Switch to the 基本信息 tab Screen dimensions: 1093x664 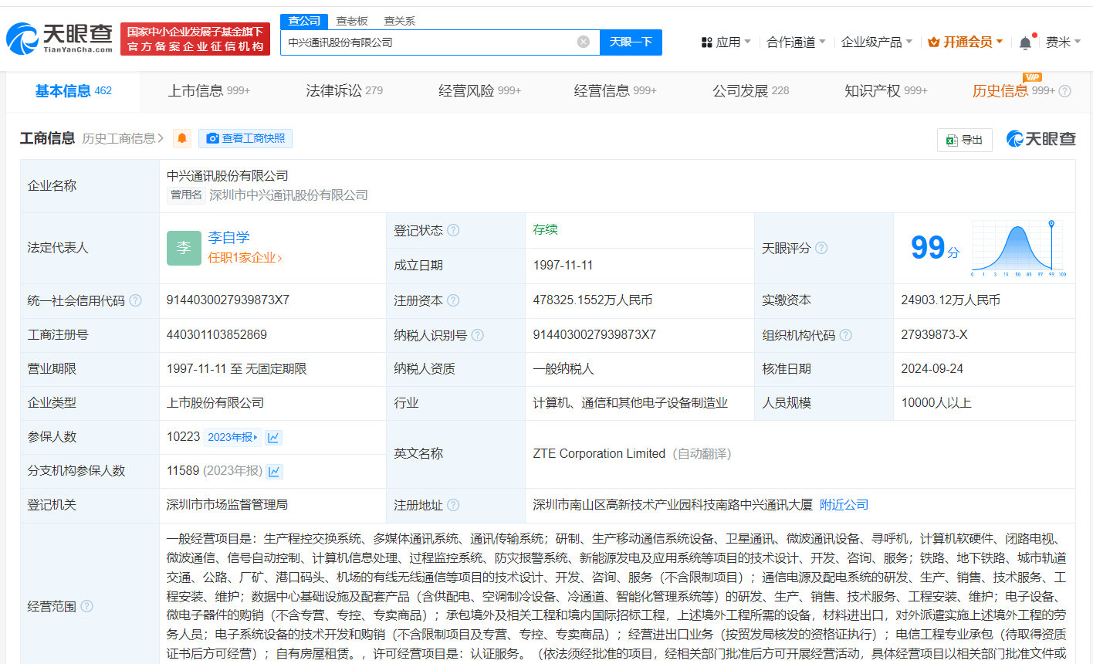coord(73,91)
